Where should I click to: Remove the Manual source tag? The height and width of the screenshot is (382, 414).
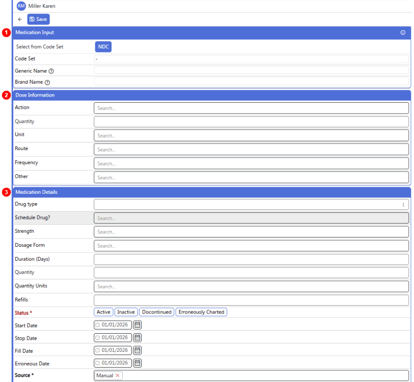pyautogui.click(x=118, y=375)
